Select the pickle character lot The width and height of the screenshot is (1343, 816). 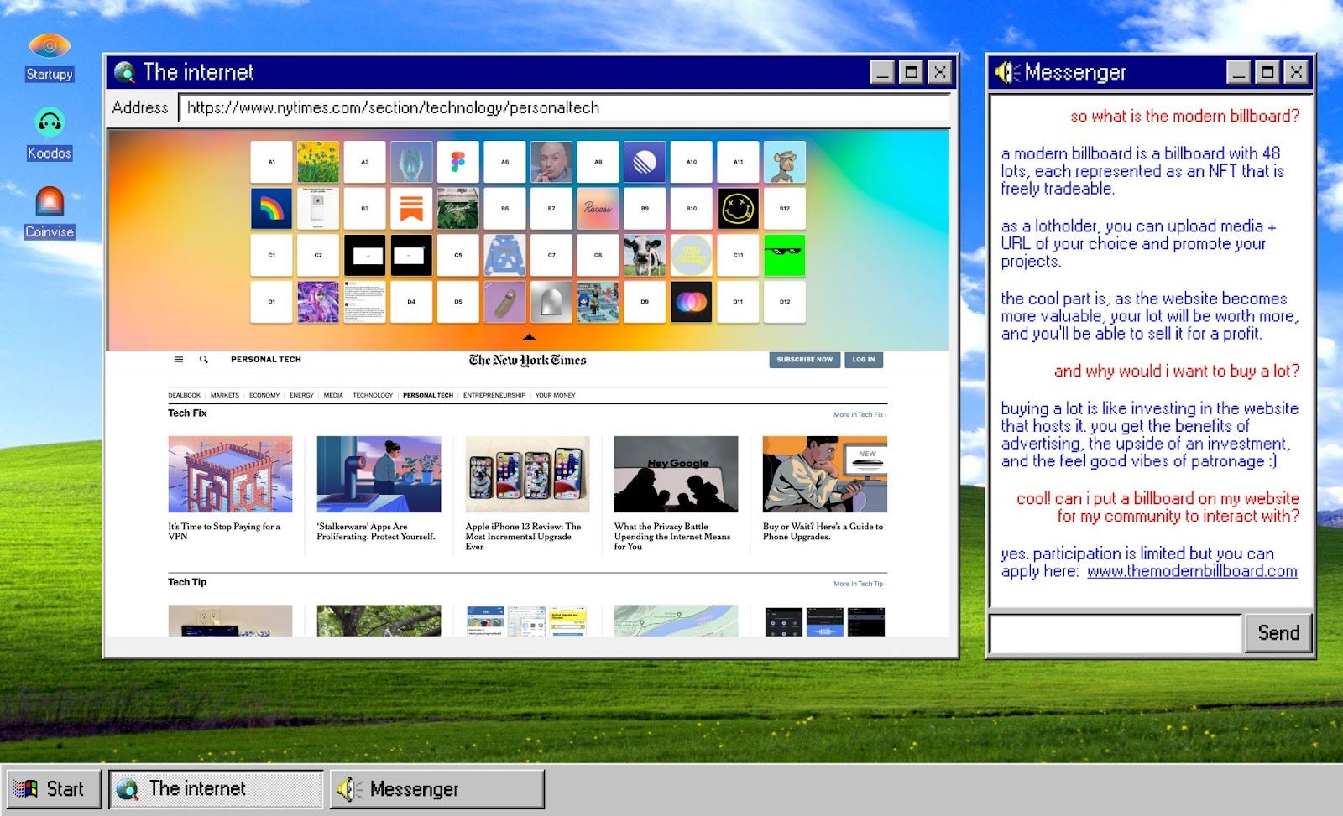click(504, 302)
